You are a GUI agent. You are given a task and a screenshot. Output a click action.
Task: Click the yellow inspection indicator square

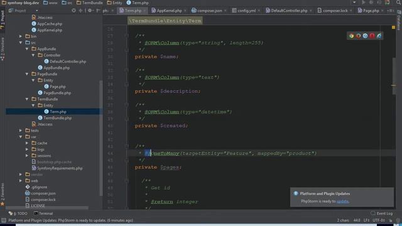pos(394,27)
